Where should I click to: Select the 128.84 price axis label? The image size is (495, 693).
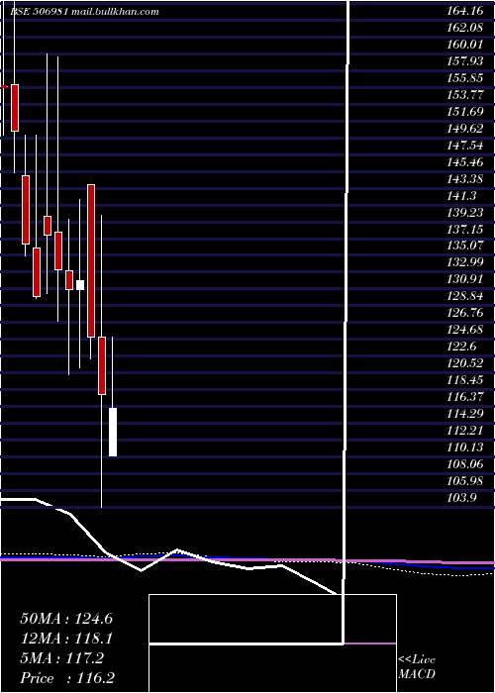tap(464, 296)
